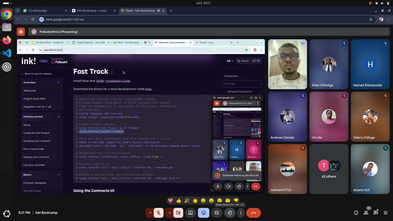Show the participants list
This screenshot has width=393, height=221.
(x=366, y=212)
